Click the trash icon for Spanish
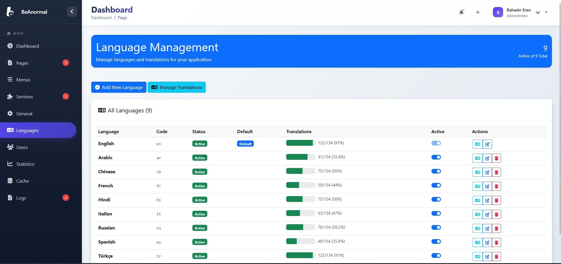The image size is (561, 264). (x=496, y=243)
